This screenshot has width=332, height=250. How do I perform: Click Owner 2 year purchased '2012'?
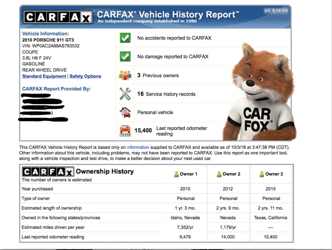228,189
